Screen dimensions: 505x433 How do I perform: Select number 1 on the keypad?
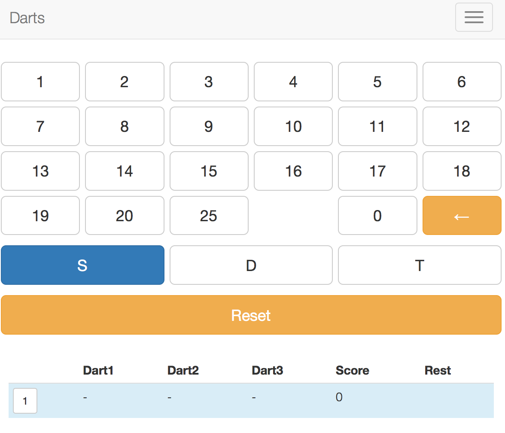pos(40,82)
